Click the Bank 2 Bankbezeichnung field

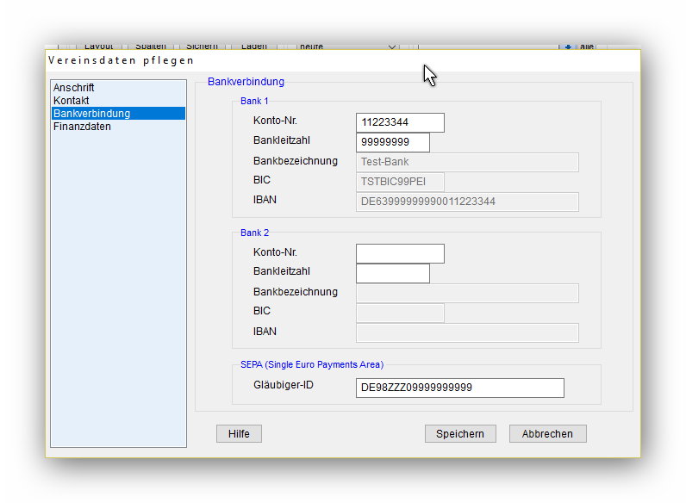(x=466, y=293)
